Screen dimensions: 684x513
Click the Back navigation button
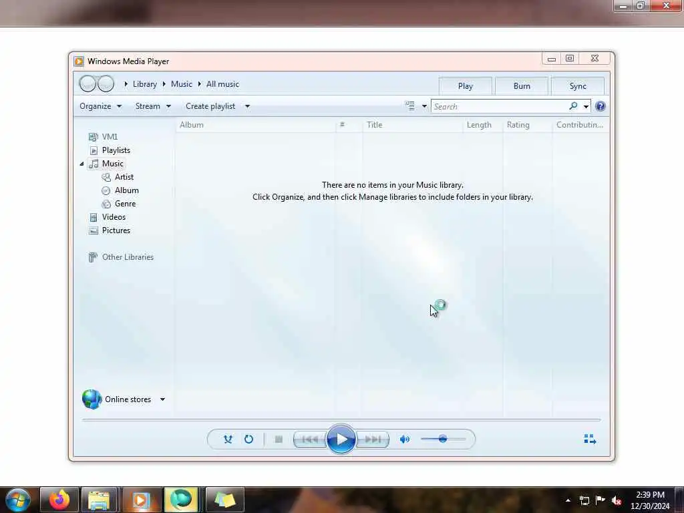88,83
